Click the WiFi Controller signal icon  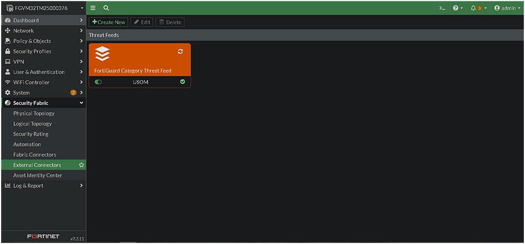click(x=8, y=83)
